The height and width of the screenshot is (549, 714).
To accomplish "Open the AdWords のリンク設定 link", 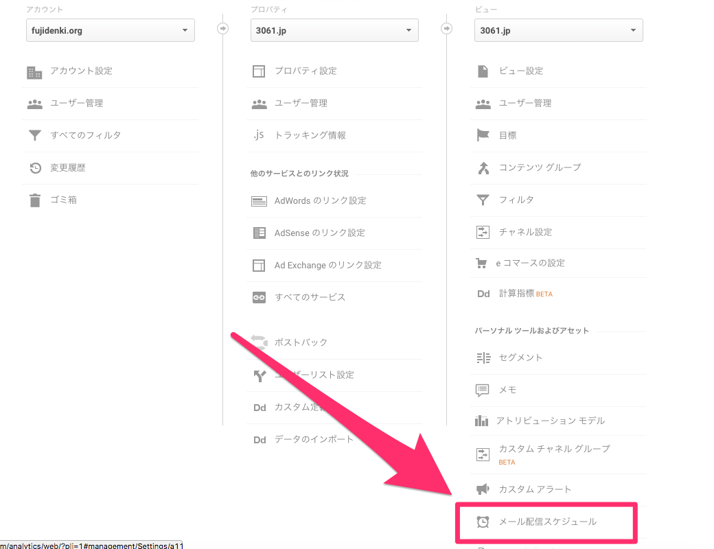I will click(320, 201).
